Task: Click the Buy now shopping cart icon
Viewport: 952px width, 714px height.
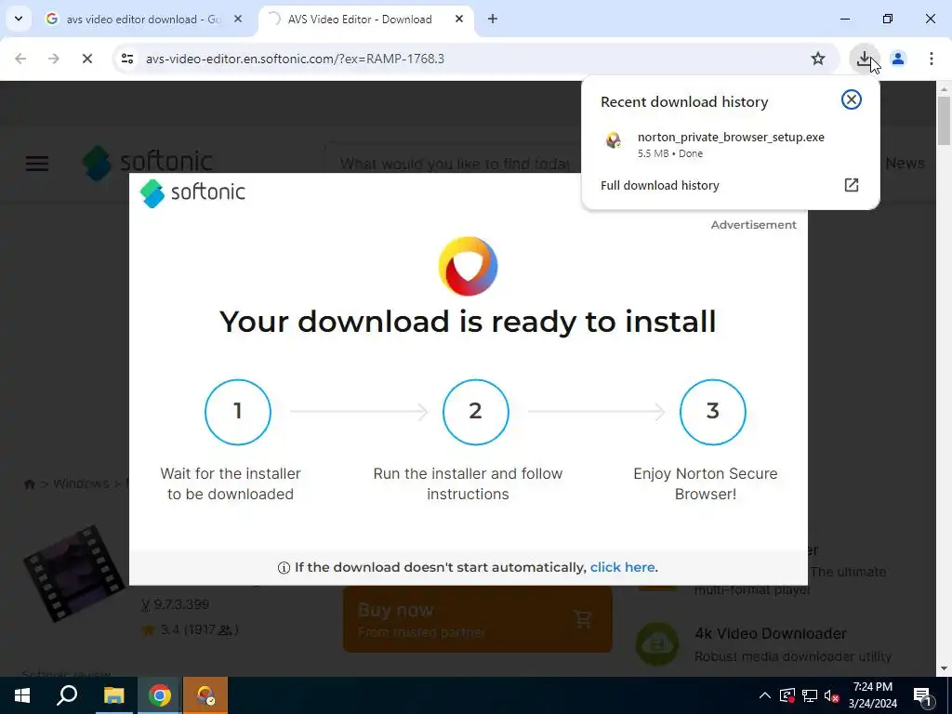Action: pos(582,618)
